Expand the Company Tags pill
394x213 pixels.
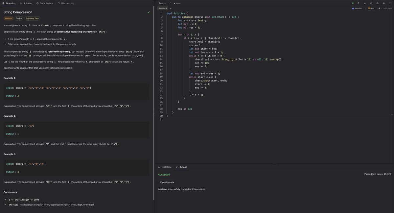tap(32, 18)
